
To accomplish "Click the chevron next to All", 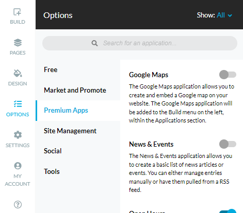I will click(230, 15).
